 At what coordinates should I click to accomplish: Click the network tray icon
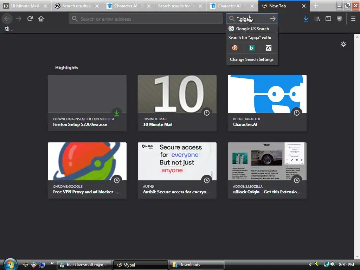(x=326, y=264)
